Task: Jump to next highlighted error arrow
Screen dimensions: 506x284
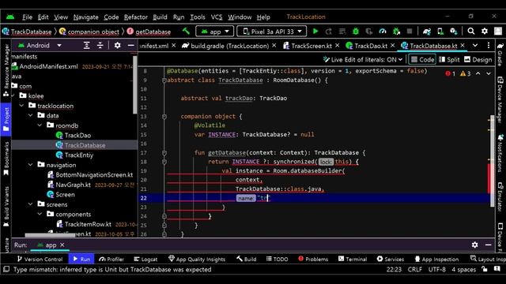Action: [489, 73]
